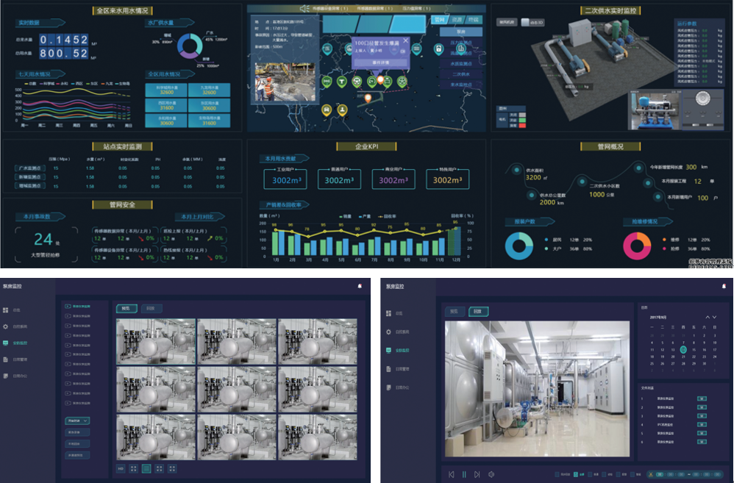Click the 泵房 button on the map panel
Image resolution: width=734 pixels, height=483 pixels.
click(461, 32)
